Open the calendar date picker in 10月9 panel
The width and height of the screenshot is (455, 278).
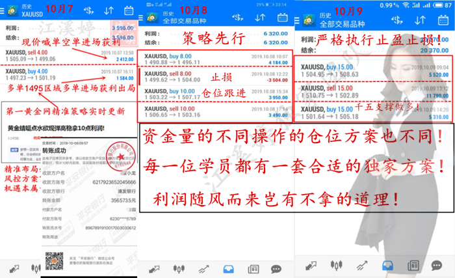click(x=443, y=20)
